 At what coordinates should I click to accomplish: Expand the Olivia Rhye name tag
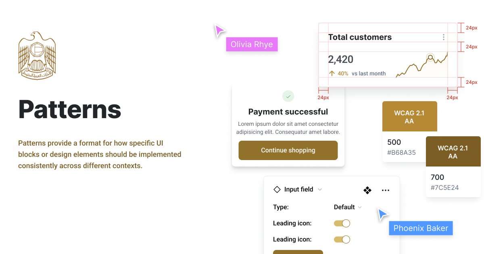coord(252,44)
